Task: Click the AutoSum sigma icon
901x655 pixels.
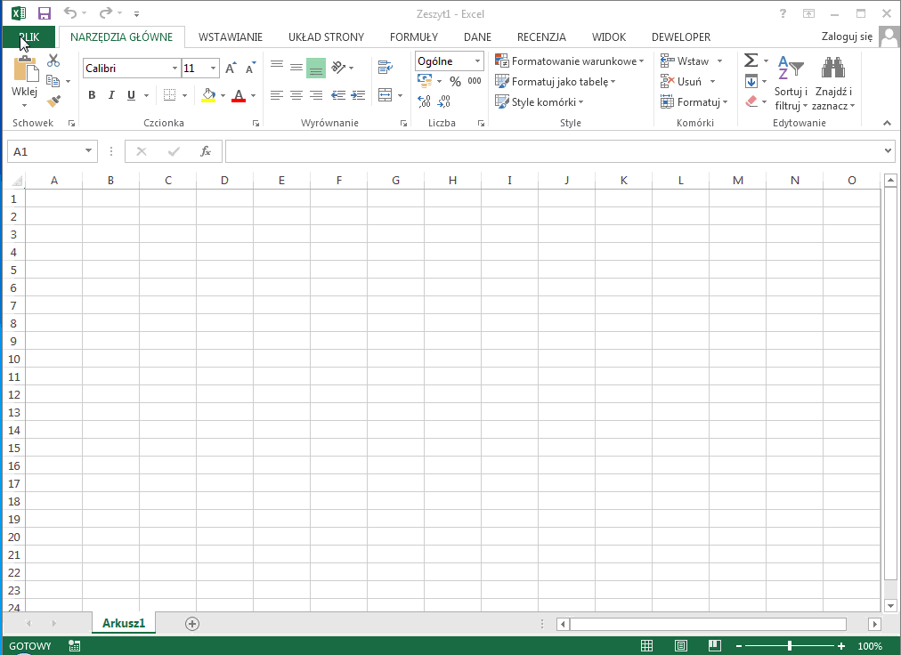Action: [x=751, y=61]
